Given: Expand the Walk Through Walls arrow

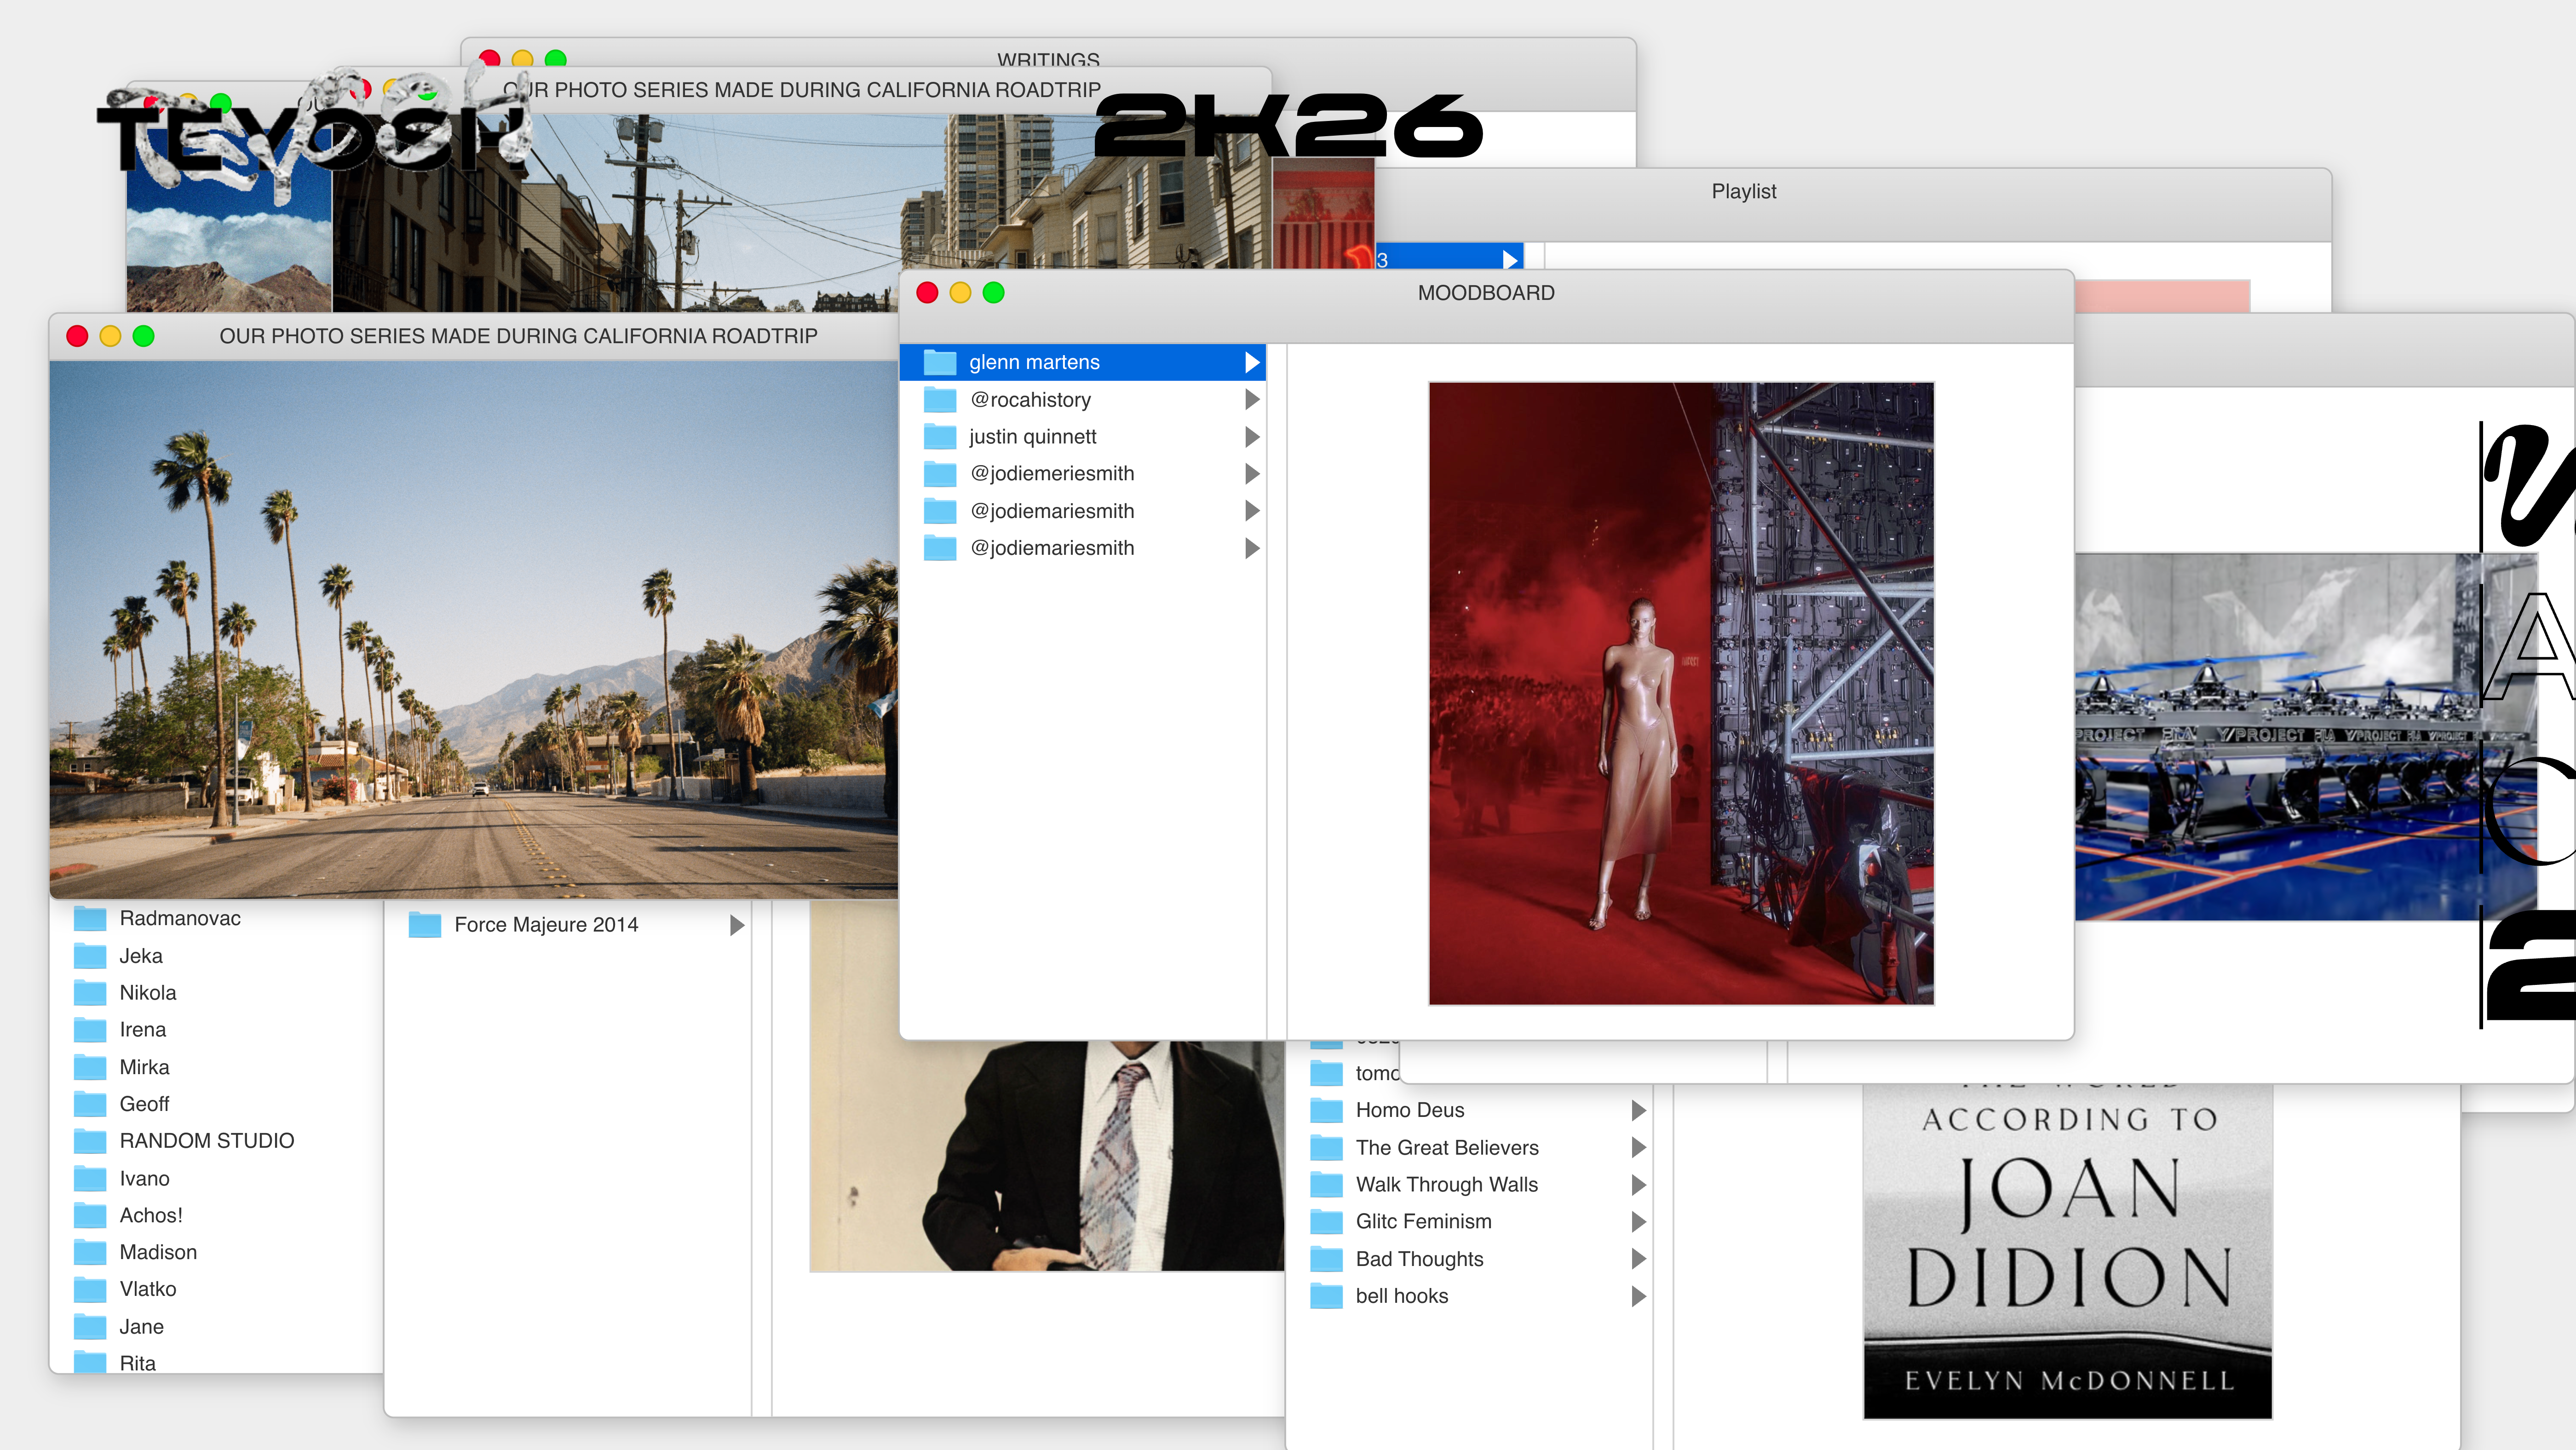Looking at the screenshot, I should coord(1638,1185).
